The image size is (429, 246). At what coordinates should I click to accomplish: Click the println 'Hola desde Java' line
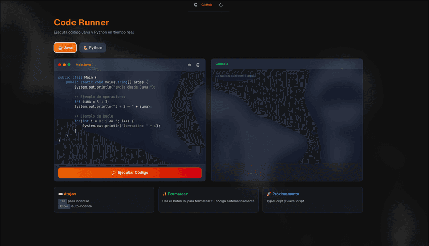point(115,87)
